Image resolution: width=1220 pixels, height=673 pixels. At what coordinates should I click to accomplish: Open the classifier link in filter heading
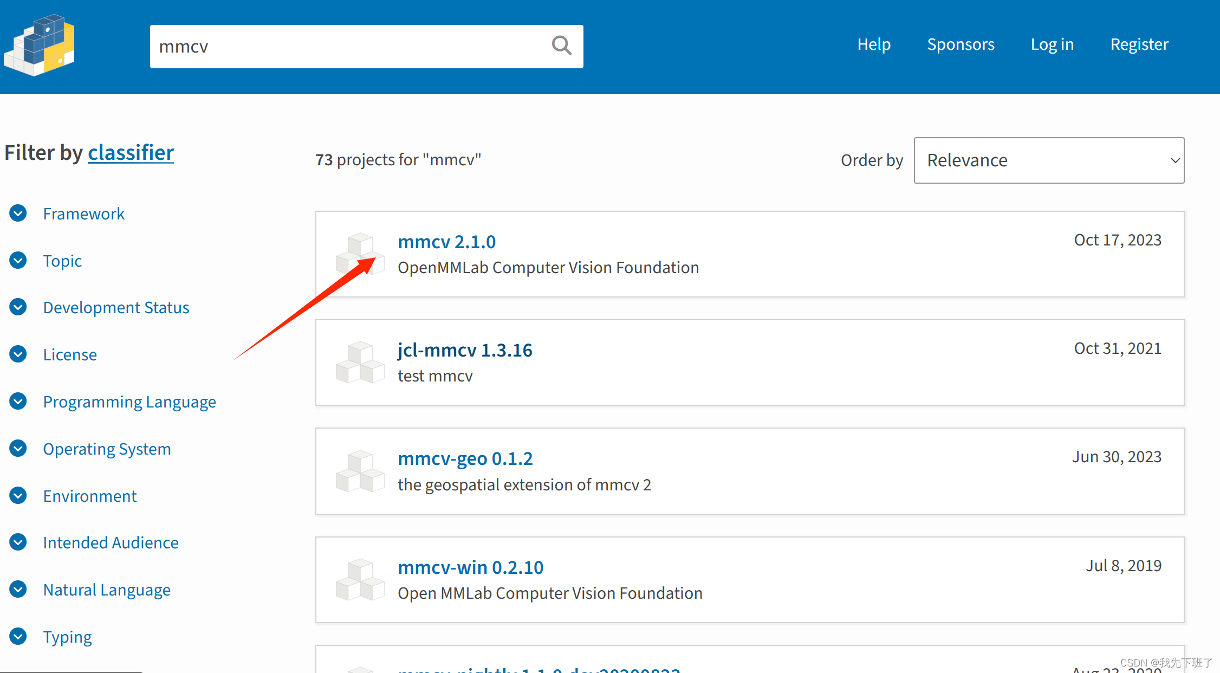tap(131, 153)
